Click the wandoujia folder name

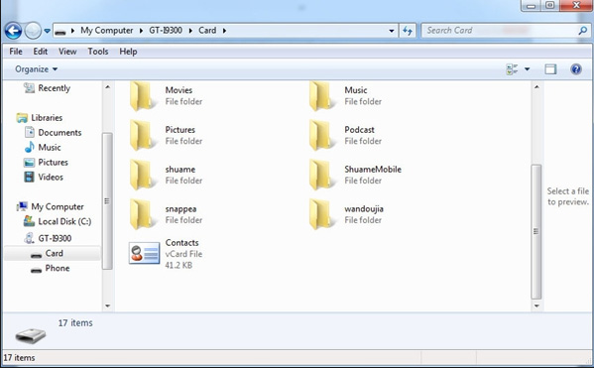point(364,209)
